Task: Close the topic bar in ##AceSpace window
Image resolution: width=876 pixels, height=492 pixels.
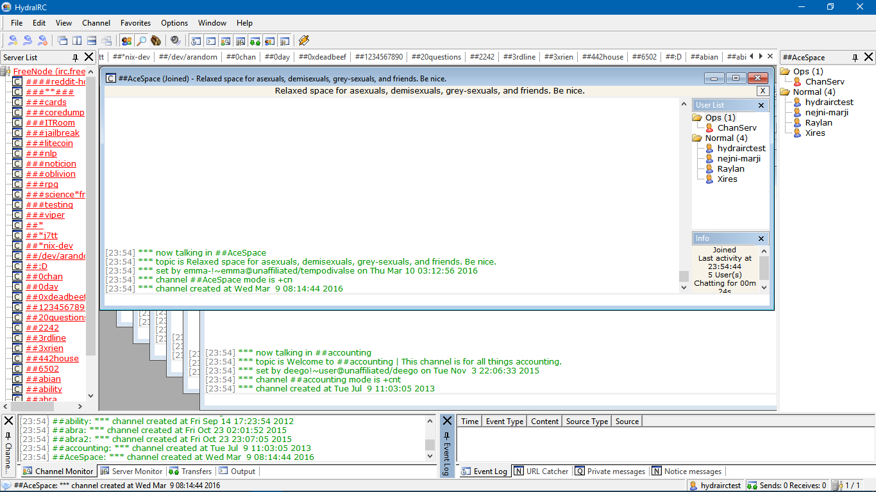Action: (762, 91)
